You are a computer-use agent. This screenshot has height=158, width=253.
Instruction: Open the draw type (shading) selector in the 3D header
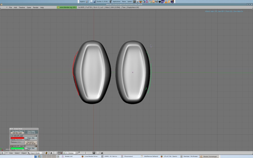[47, 153]
